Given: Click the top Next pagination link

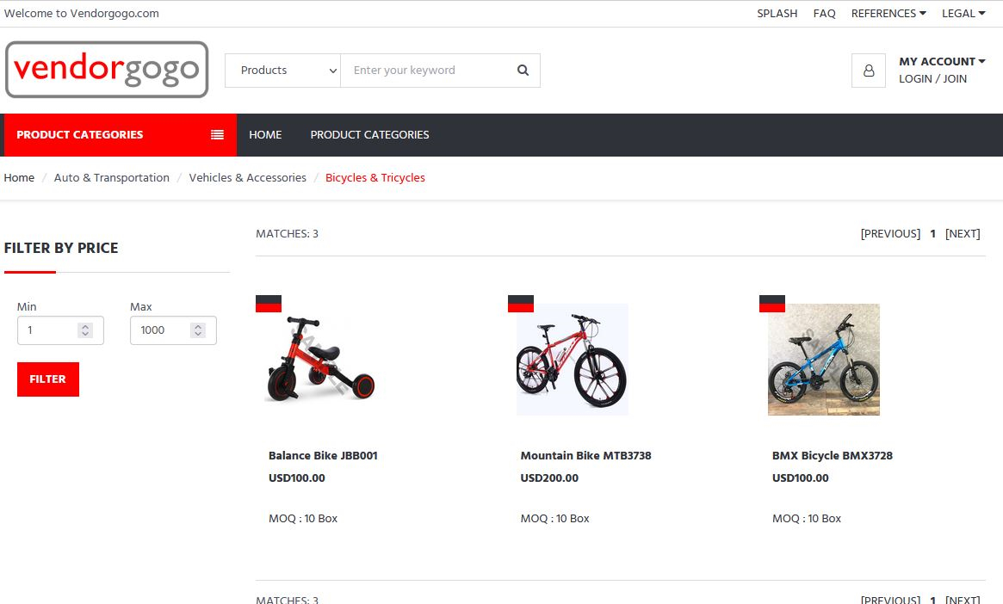Looking at the screenshot, I should click(963, 234).
